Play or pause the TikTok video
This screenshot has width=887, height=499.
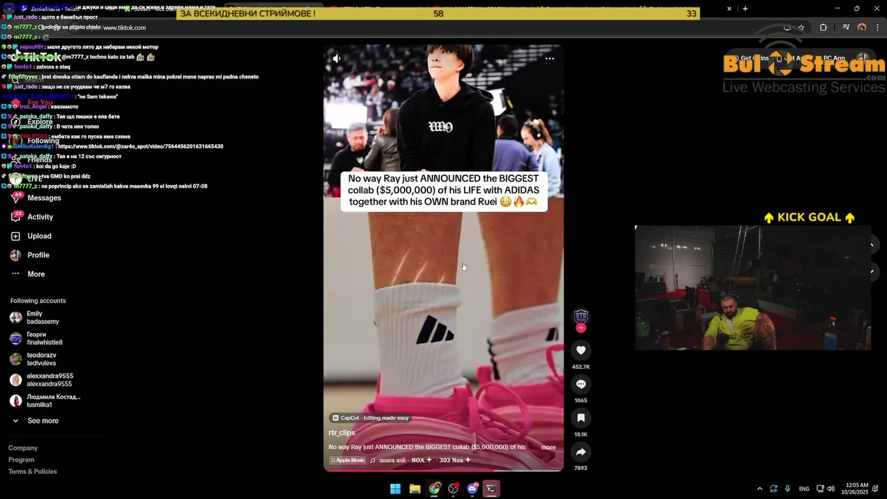[443, 258]
